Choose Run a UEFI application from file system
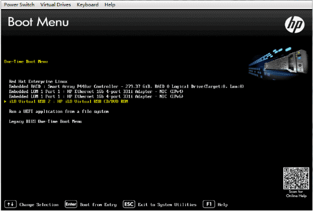313x211 pixels. coord(59,112)
